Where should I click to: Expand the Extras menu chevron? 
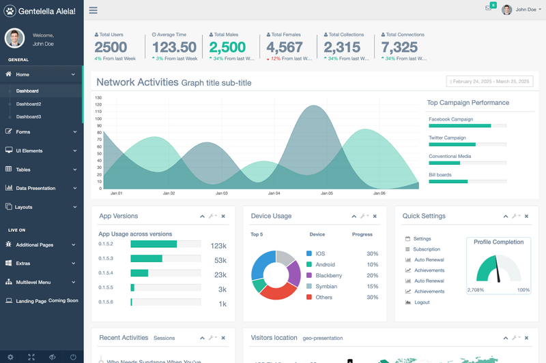pyautogui.click(x=74, y=264)
